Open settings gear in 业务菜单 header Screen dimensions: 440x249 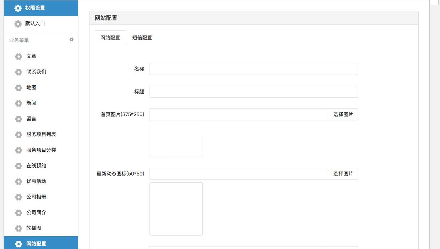point(71,40)
